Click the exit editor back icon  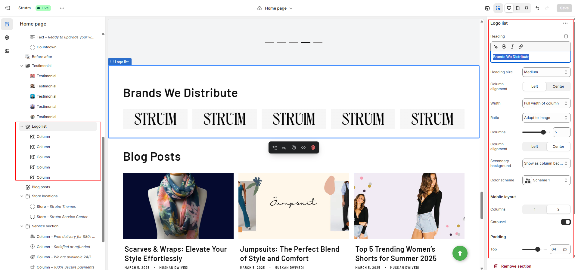(x=8, y=8)
